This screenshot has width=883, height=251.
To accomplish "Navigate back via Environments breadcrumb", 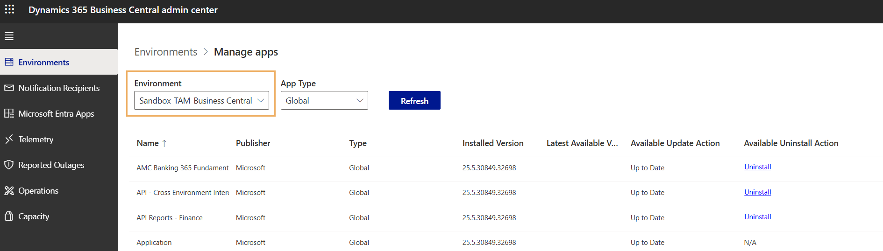I will 166,52.
